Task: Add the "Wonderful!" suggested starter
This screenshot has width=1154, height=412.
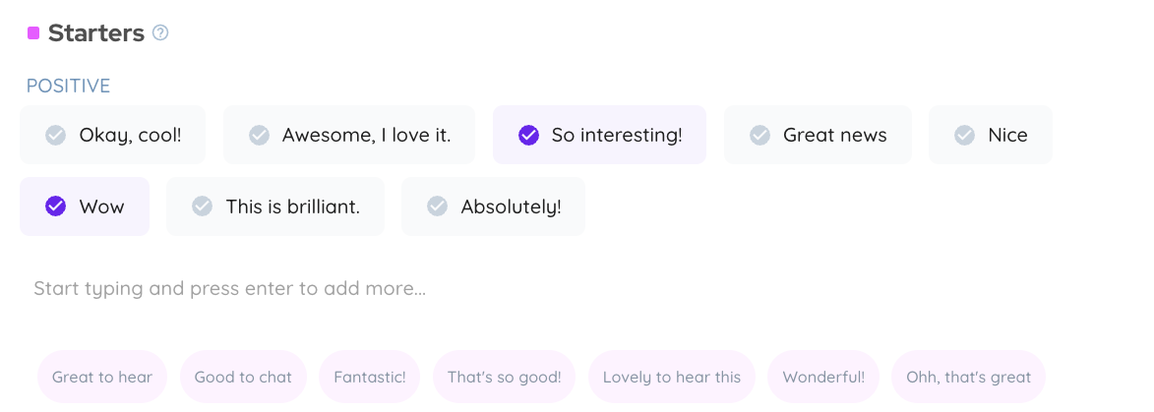Action: (x=823, y=377)
